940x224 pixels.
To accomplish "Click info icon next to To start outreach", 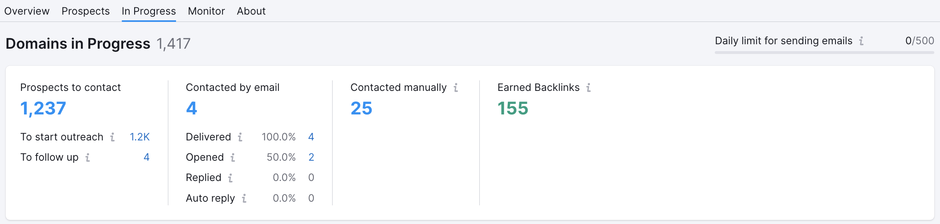I will pyautogui.click(x=113, y=137).
